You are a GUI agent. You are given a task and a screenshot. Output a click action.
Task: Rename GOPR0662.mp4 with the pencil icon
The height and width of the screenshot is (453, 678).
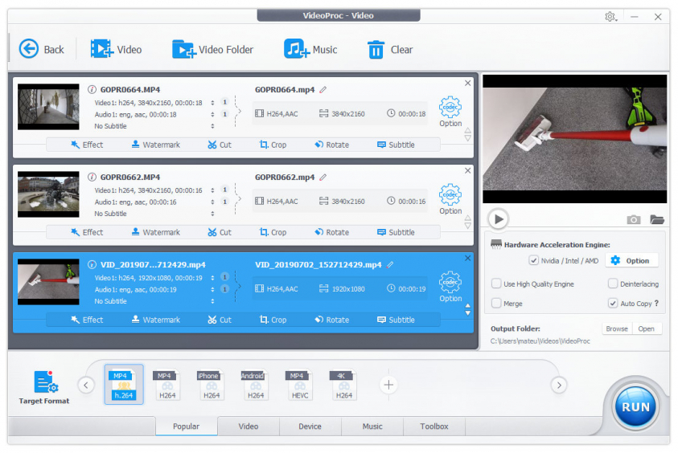click(x=323, y=177)
